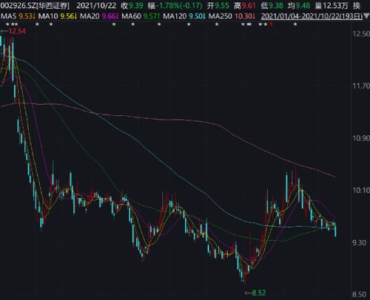Click the 10.10 price axis label
370x300 pixels.
pos(361,191)
